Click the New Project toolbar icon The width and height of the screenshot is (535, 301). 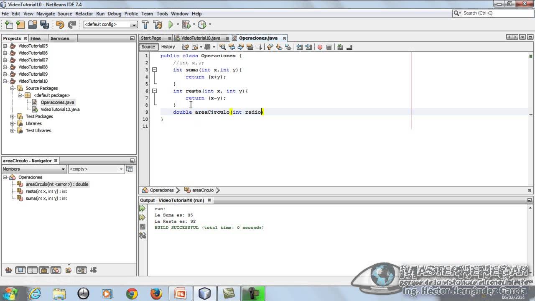[20, 25]
